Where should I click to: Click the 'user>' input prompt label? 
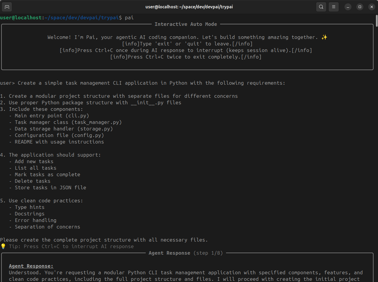(7, 83)
